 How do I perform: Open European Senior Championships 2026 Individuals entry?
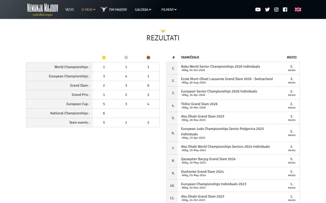[x=219, y=91]
